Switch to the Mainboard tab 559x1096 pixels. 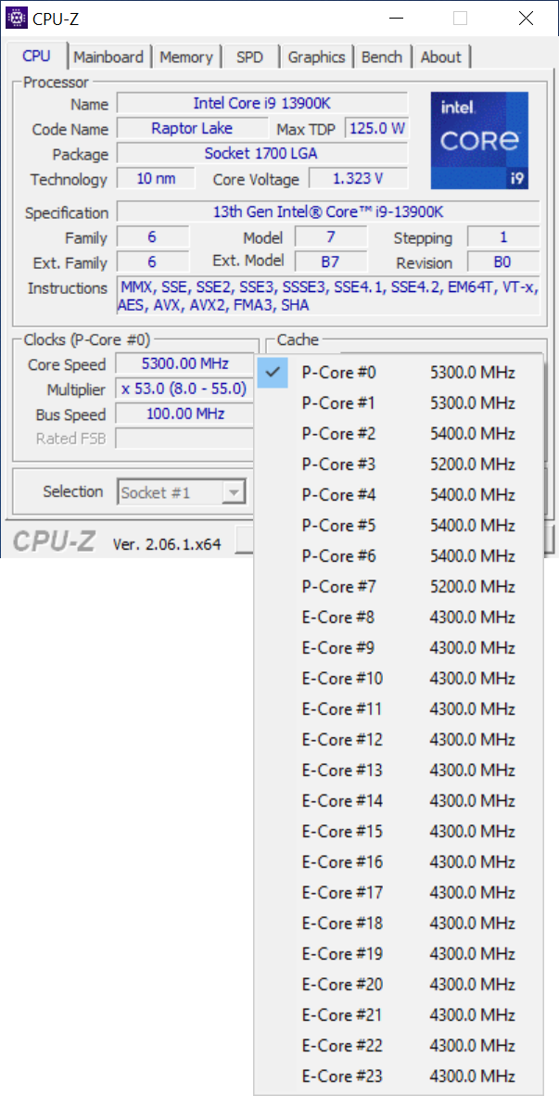coord(108,57)
